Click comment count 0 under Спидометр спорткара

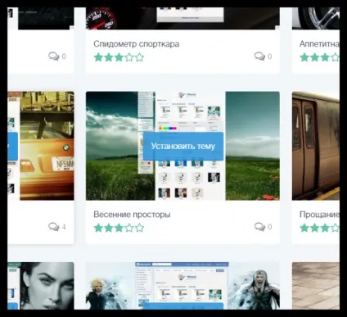point(269,57)
